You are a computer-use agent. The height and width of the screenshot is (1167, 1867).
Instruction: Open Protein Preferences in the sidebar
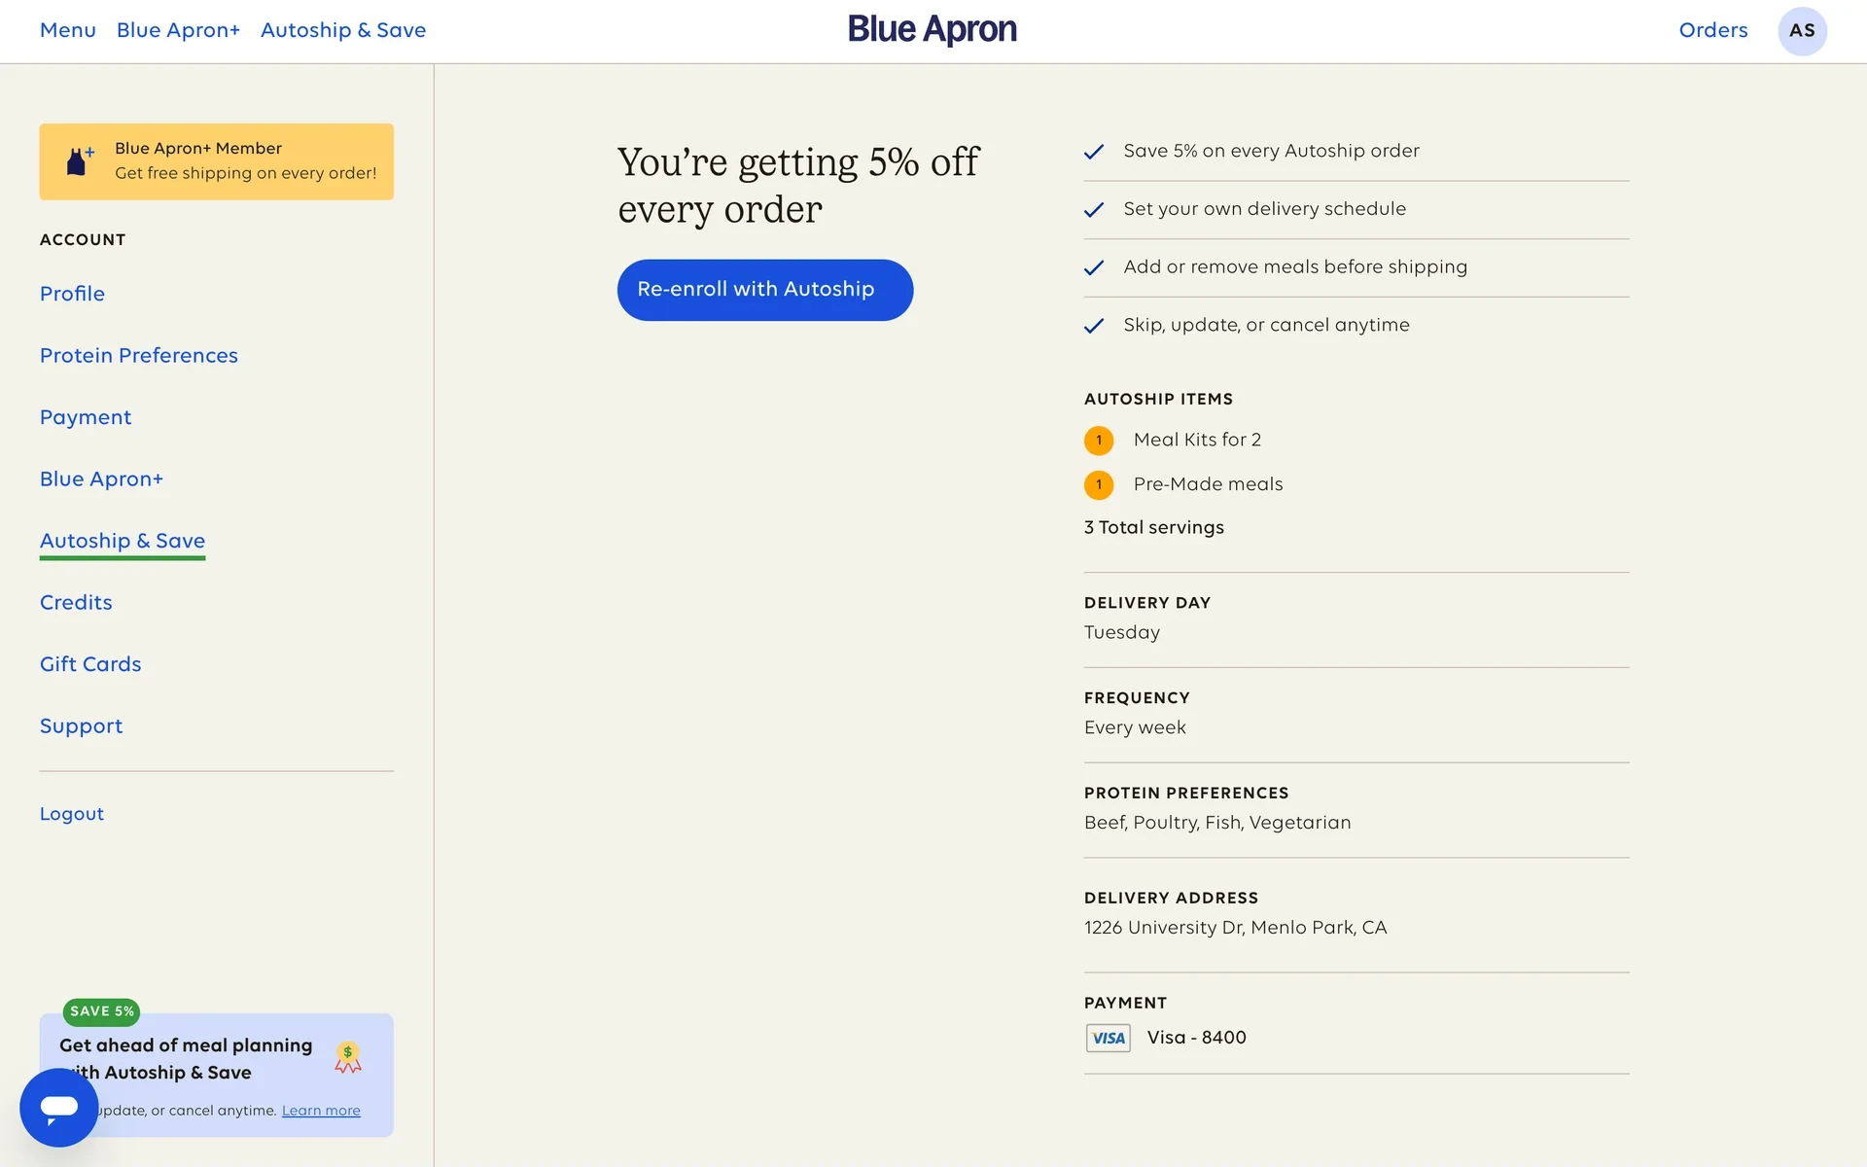(x=139, y=356)
